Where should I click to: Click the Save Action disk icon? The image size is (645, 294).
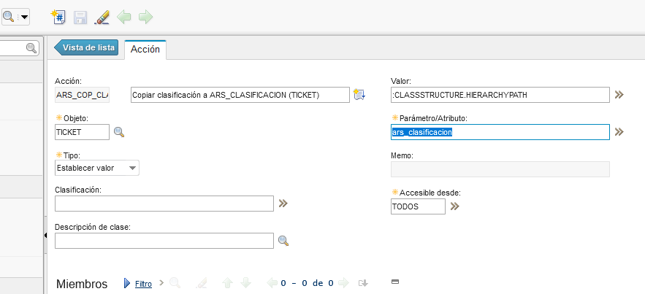coord(80,16)
